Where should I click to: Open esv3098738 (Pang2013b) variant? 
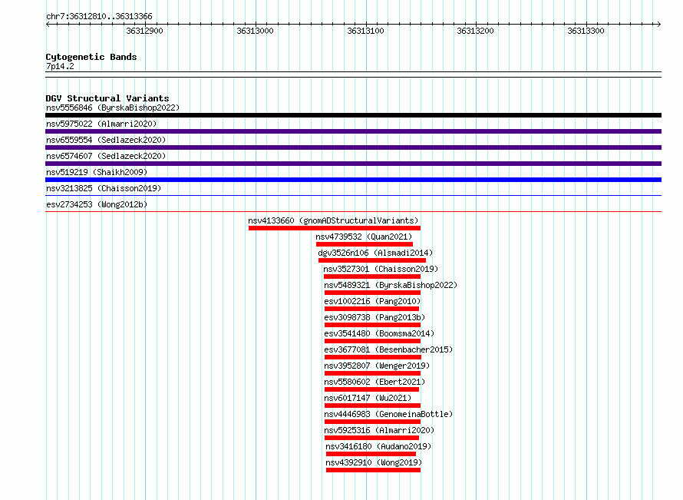pyautogui.click(x=374, y=317)
